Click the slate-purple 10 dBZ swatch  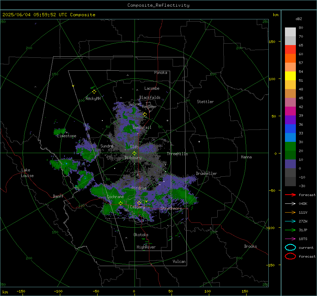[x=290, y=164]
